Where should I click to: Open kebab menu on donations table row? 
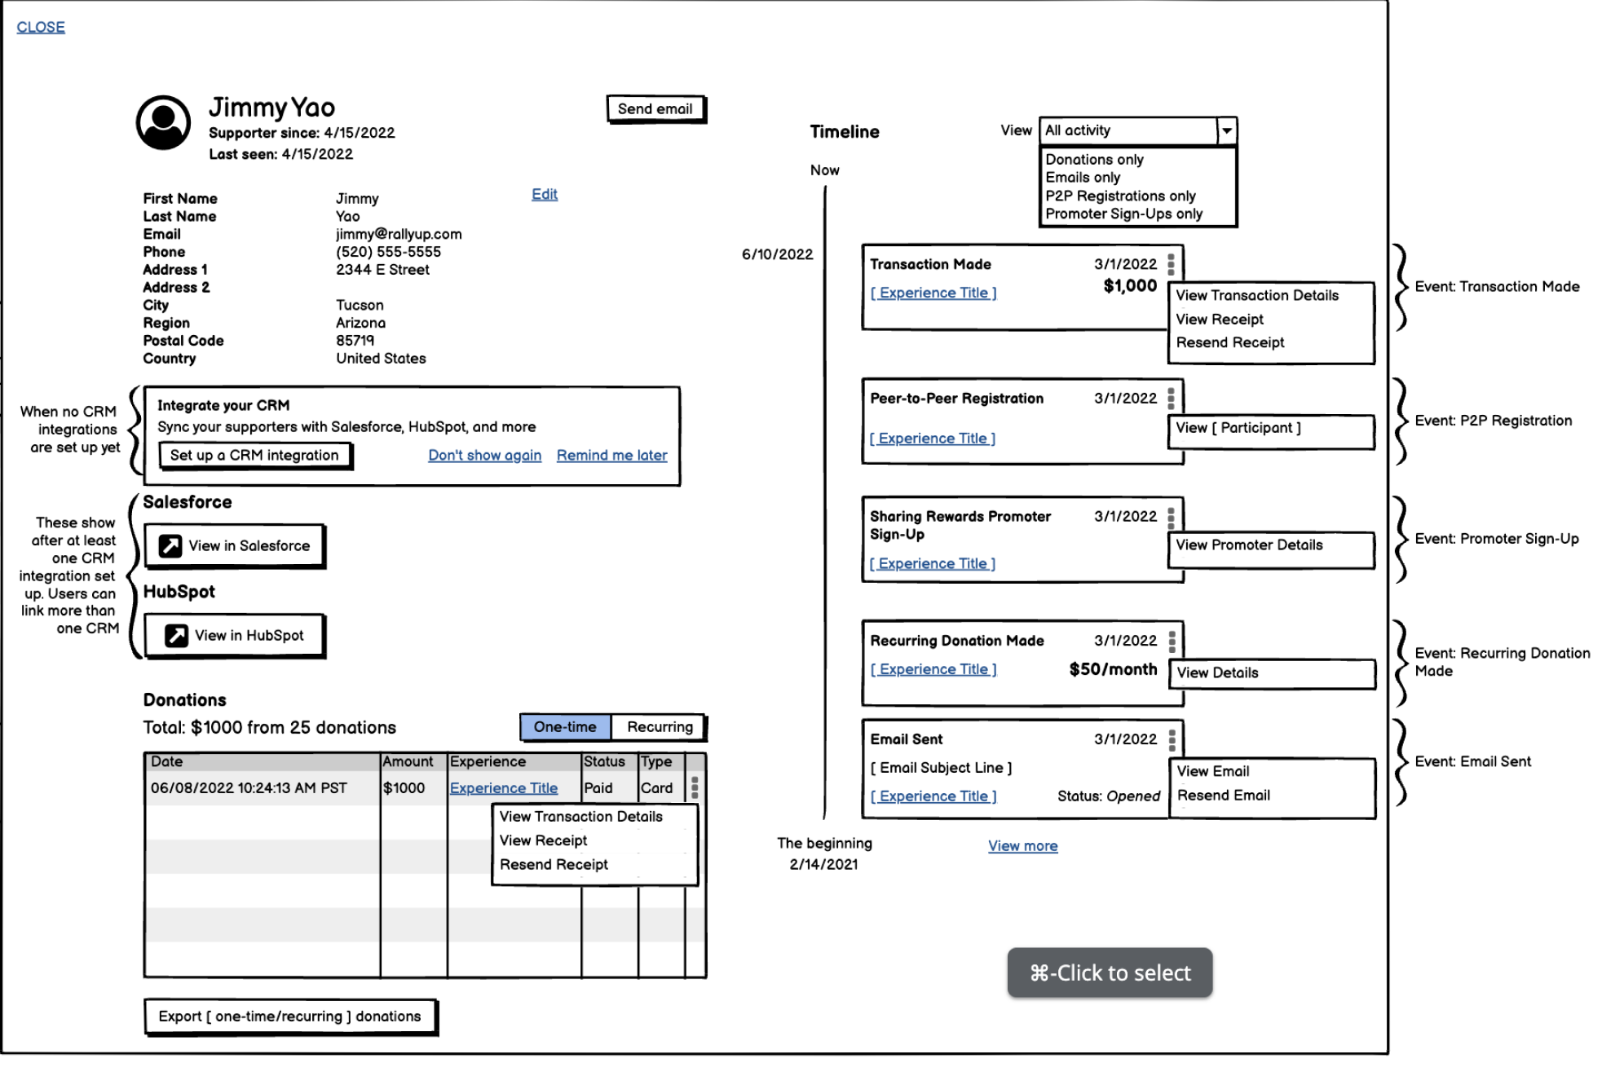pyautogui.click(x=695, y=787)
